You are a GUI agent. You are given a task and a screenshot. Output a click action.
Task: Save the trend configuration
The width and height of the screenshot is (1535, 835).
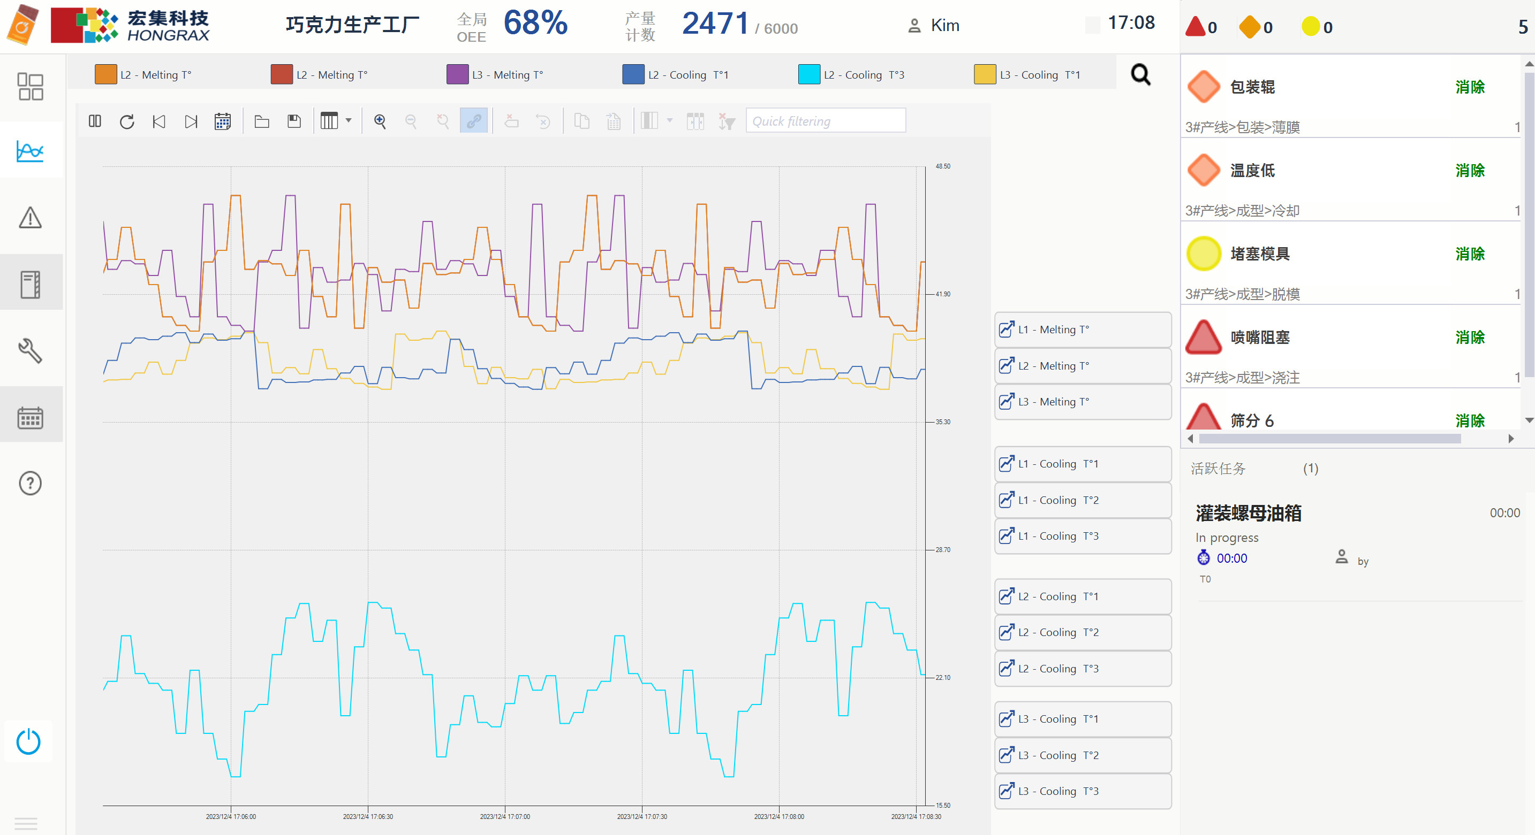point(294,121)
